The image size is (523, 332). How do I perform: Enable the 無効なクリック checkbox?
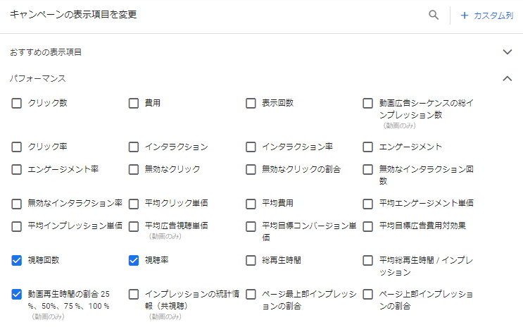[x=134, y=169]
